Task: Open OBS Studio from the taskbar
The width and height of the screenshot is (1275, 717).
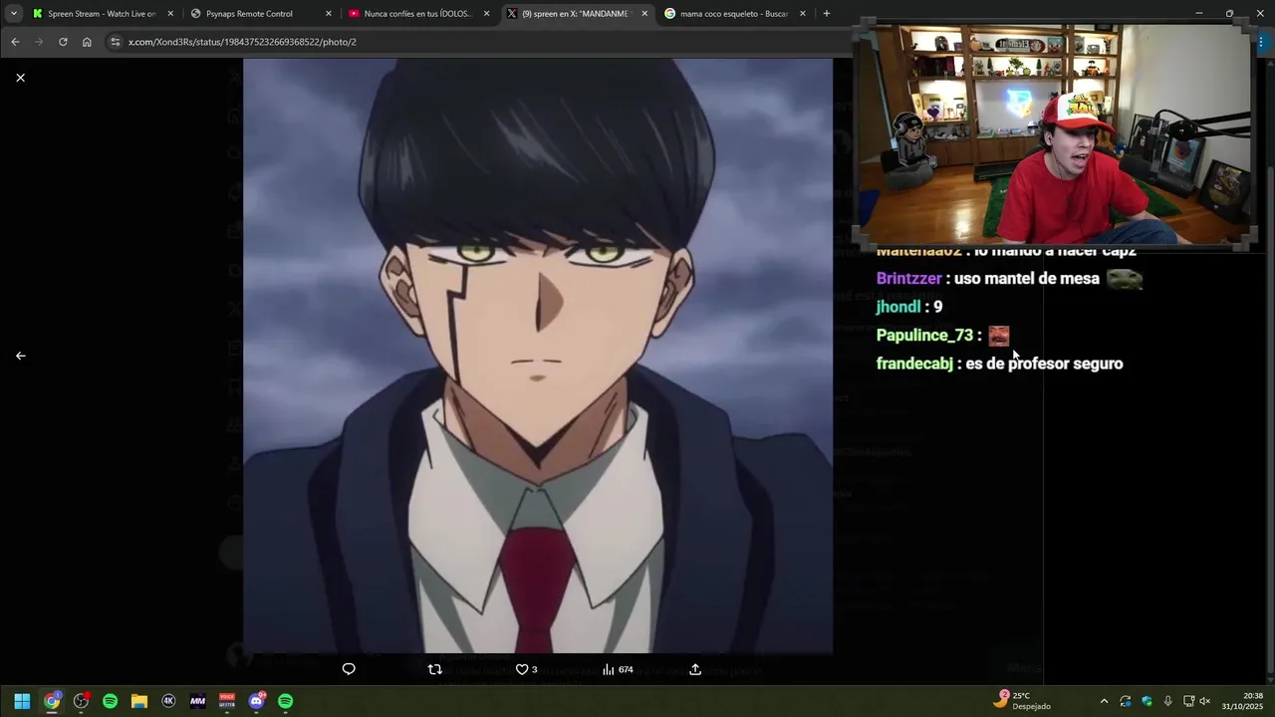Action: point(81,701)
